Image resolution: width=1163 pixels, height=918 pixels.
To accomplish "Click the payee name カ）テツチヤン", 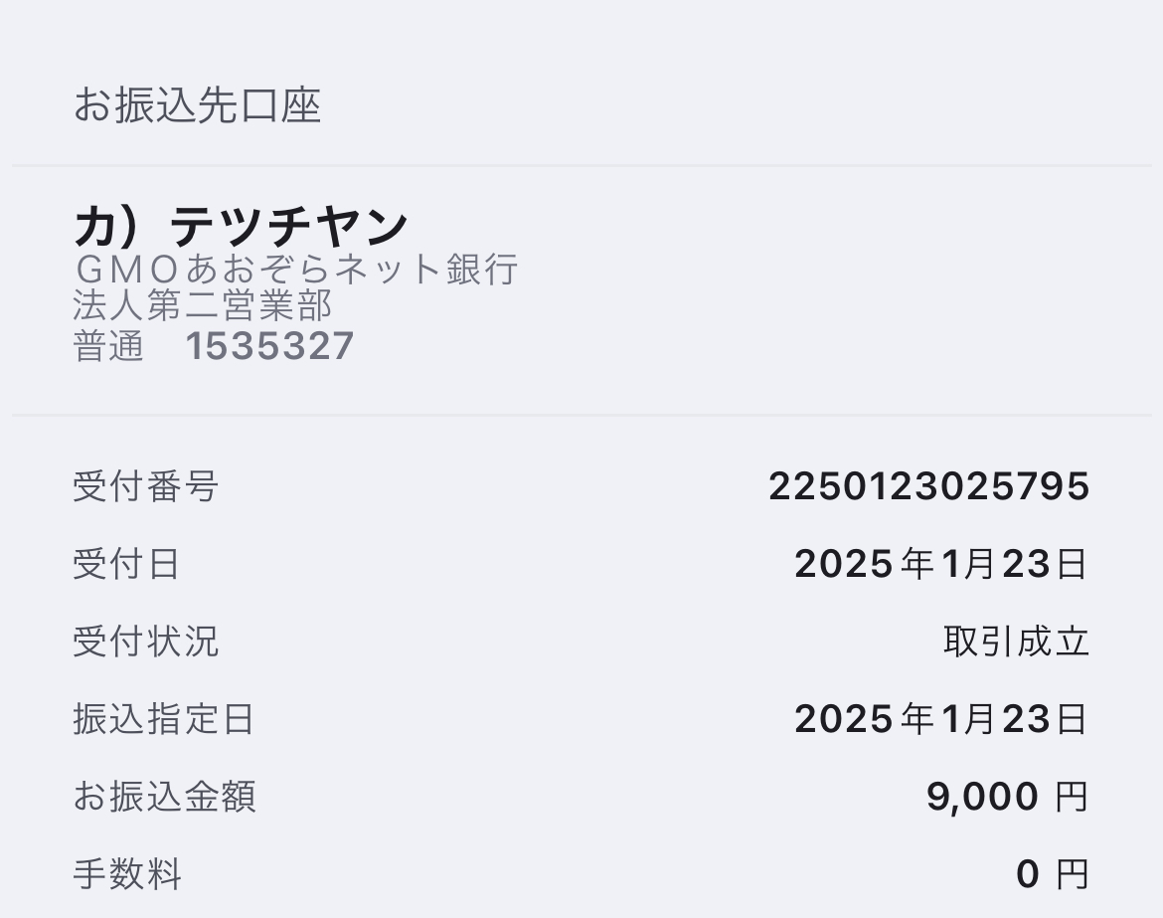I will pyautogui.click(x=242, y=226).
